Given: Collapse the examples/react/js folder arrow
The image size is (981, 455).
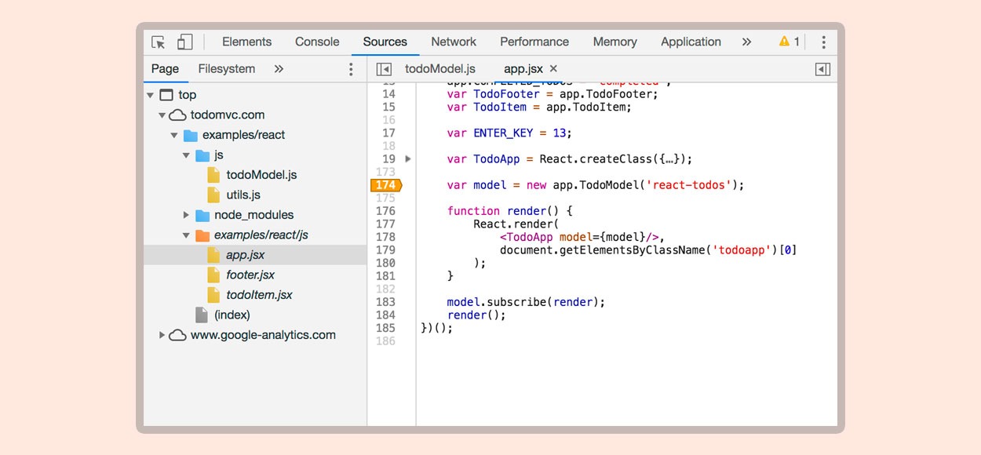Looking at the screenshot, I should pyautogui.click(x=186, y=235).
